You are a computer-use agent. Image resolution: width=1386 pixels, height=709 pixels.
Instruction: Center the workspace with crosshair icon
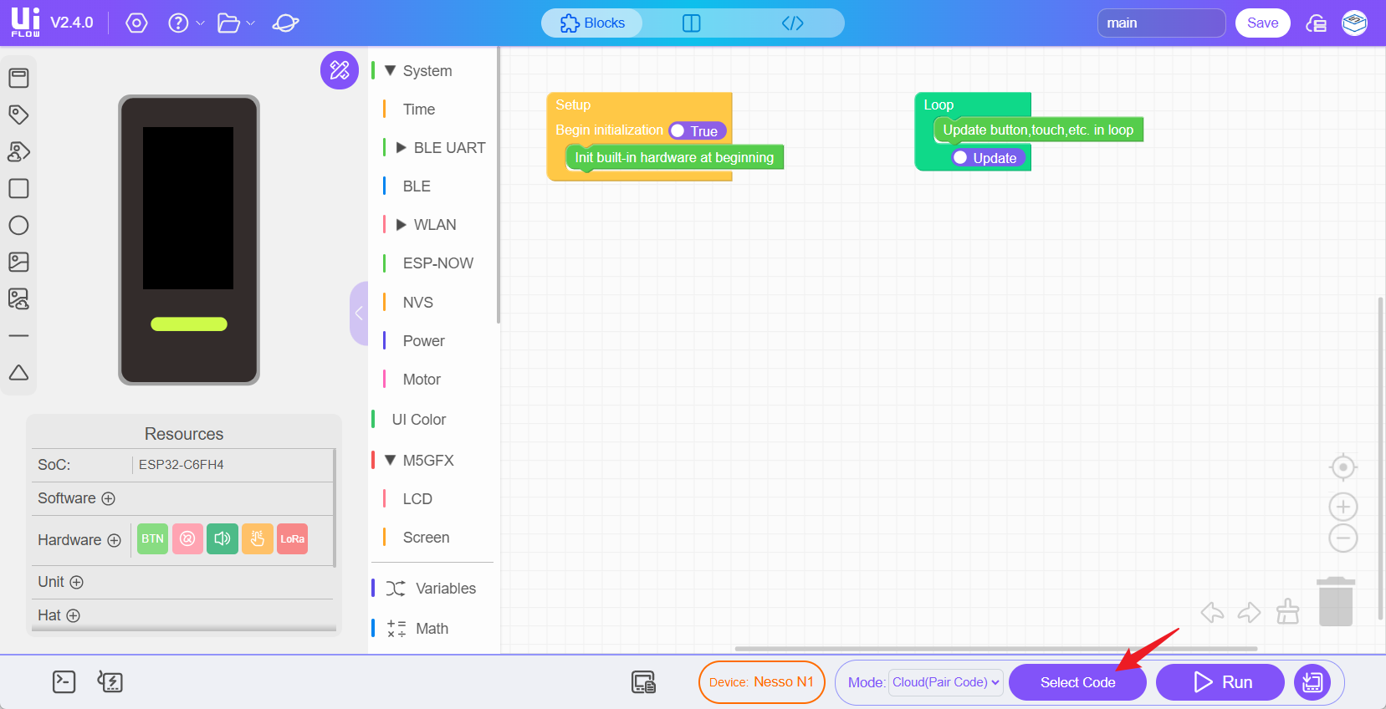(1343, 467)
